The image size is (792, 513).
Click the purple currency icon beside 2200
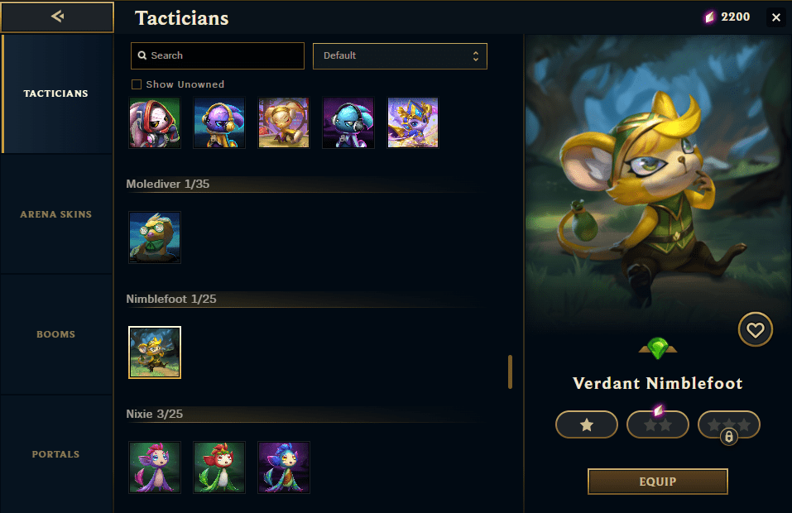point(710,17)
